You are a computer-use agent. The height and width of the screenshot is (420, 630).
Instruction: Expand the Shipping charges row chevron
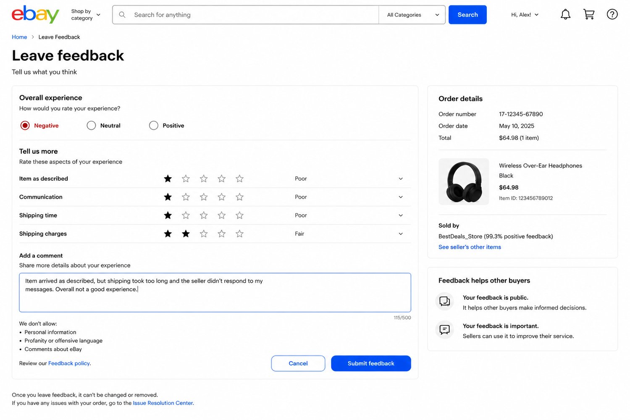click(x=401, y=234)
